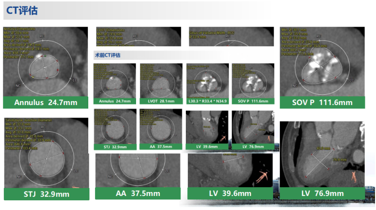376x210 pixels.
Task: Click the large green AA 37.5mm caption
Action: tap(138, 193)
